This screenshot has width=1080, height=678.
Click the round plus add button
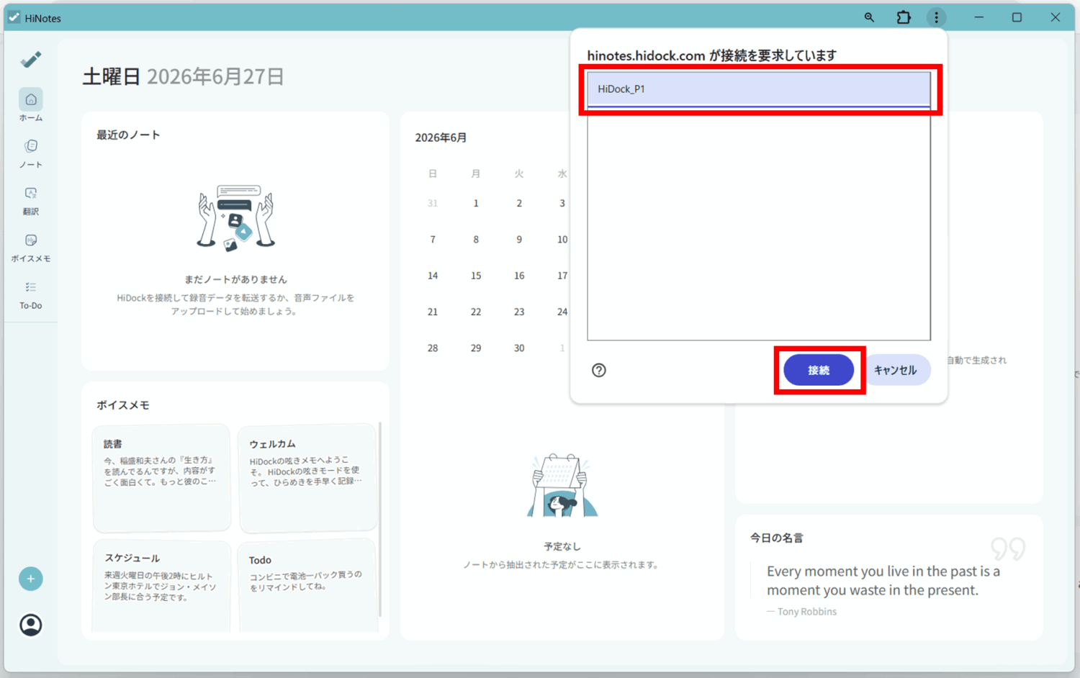[x=31, y=579]
